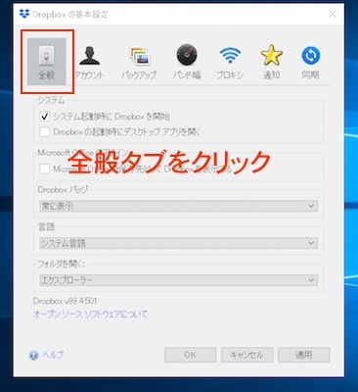Click the キャンセル button
The height and width of the screenshot is (392, 358).
coord(246,355)
